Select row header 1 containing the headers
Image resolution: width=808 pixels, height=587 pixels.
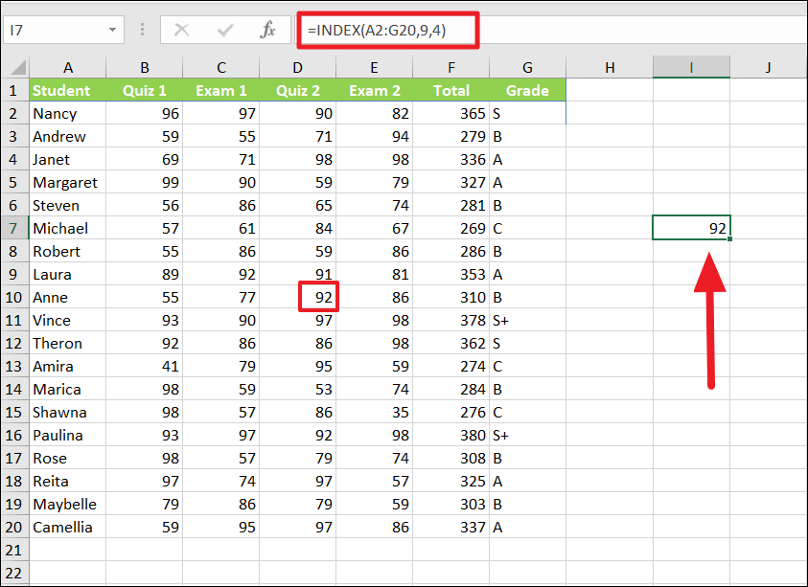pos(15,90)
